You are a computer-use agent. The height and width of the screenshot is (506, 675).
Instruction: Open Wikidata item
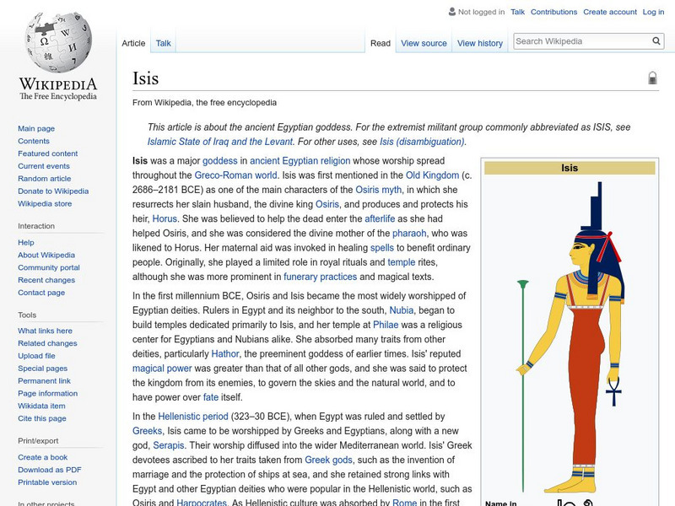click(41, 406)
